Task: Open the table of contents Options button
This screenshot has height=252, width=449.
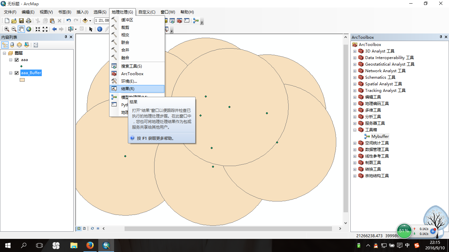Action: (x=36, y=45)
